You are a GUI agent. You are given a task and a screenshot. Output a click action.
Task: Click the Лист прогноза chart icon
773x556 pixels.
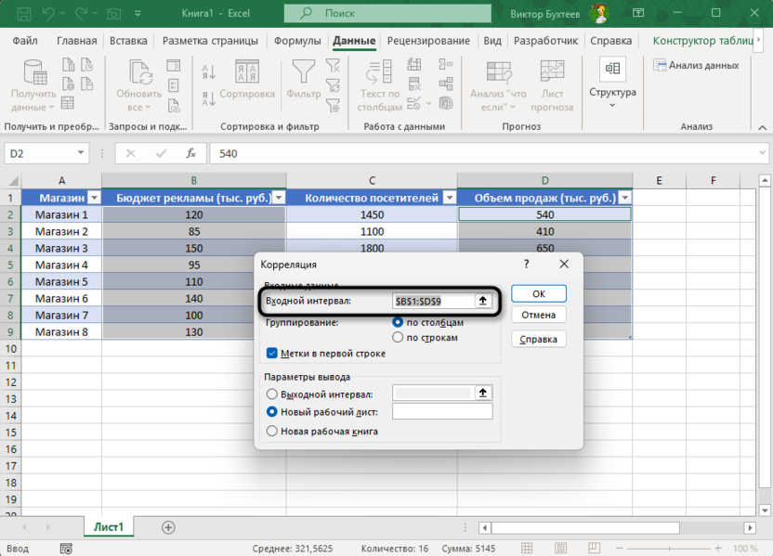552,72
